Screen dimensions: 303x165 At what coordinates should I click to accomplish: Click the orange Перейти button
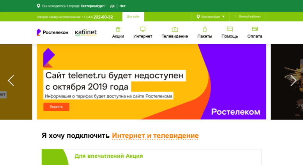click(x=56, y=107)
